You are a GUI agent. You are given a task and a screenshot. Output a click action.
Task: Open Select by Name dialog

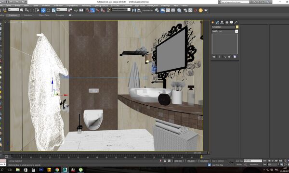tap(26, 10)
